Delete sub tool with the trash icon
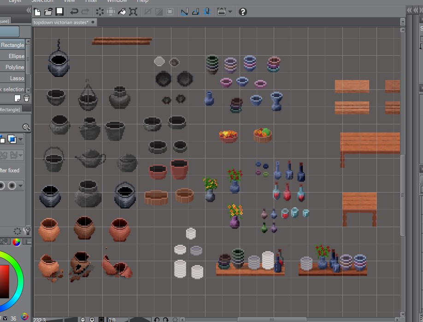Screen dimensions: 423x322 (26, 98)
